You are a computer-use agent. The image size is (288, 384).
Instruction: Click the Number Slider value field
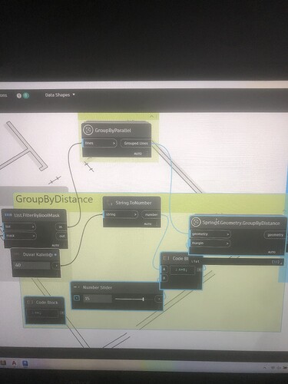pyautogui.click(x=98, y=299)
